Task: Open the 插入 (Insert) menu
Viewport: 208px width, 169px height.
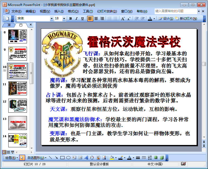Action: click(59, 11)
